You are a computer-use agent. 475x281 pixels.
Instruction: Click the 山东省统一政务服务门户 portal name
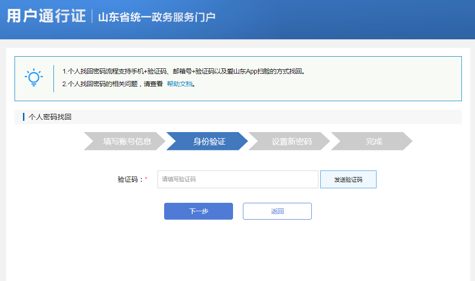157,17
